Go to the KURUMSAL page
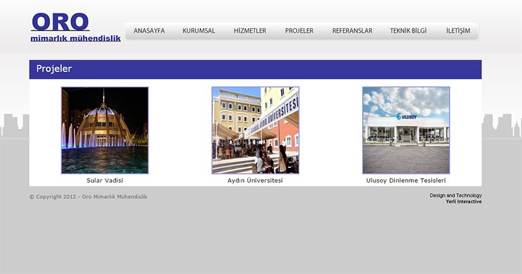522x274 pixels. (x=198, y=31)
